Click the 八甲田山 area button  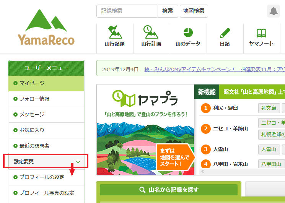click(271, 164)
